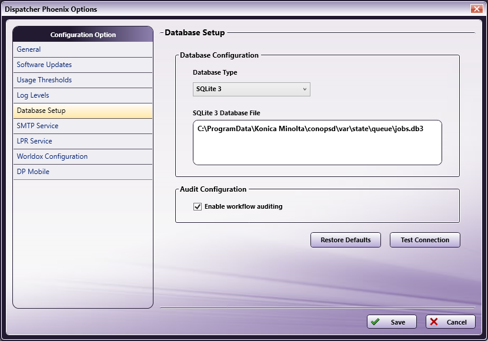Click the Audit Configuration group label

[x=213, y=189]
